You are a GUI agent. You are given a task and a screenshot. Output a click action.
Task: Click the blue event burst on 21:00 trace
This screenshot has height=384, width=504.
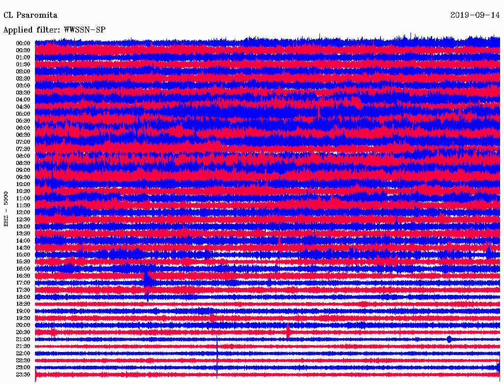coord(449,339)
